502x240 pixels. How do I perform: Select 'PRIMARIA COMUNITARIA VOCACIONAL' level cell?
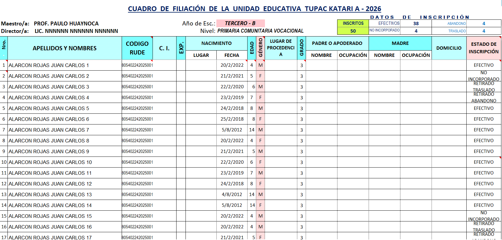click(260, 31)
